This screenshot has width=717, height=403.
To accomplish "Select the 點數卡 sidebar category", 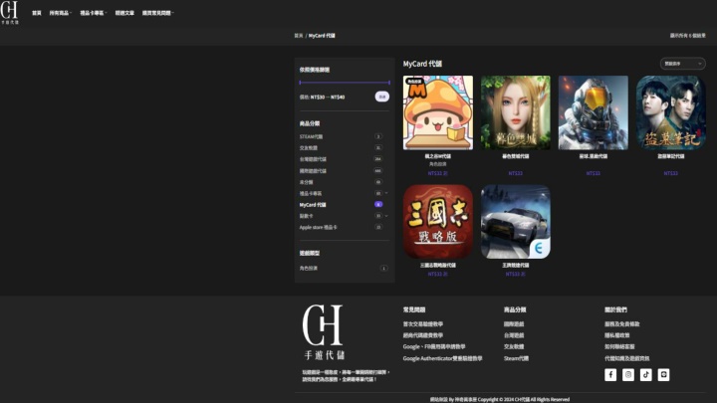I will pos(306,216).
